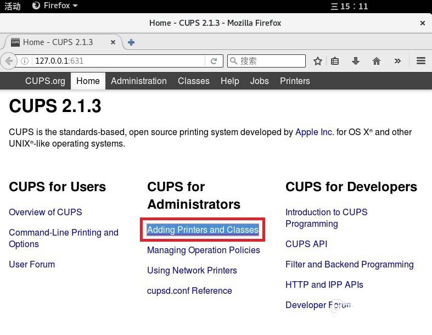Bookmark this page with the star icon
The height and width of the screenshot is (335, 432).
pos(317,61)
